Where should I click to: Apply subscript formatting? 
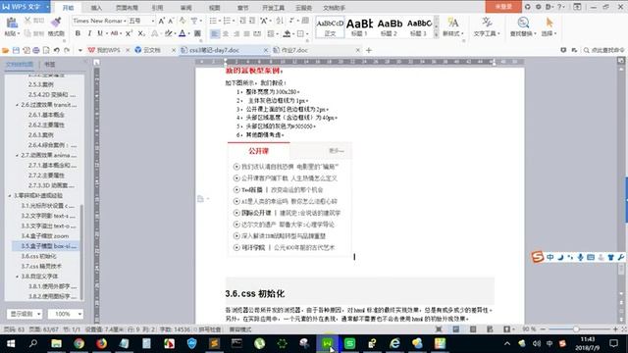coord(141,33)
